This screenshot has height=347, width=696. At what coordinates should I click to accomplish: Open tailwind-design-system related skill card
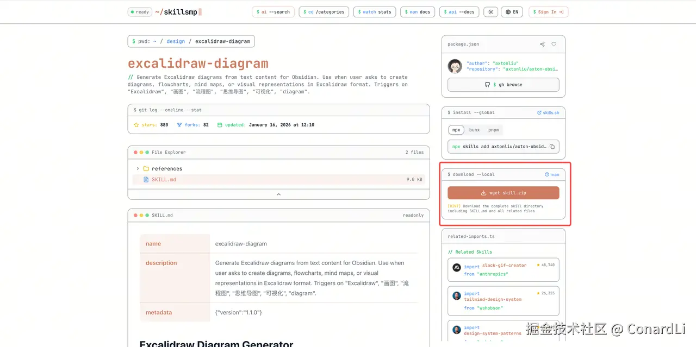point(503,301)
